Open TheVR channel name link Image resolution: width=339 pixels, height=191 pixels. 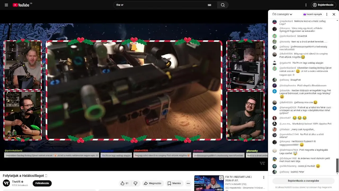(x=16, y=182)
